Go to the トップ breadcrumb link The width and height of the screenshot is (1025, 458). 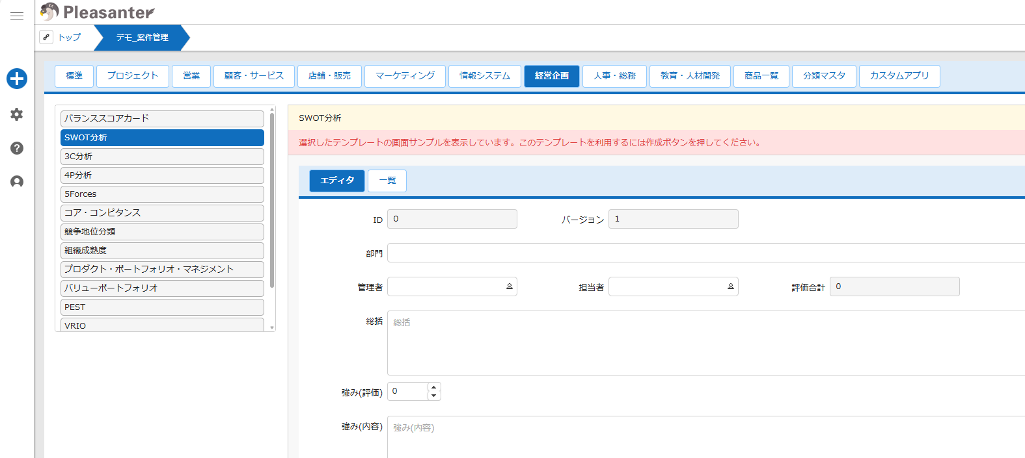point(70,37)
